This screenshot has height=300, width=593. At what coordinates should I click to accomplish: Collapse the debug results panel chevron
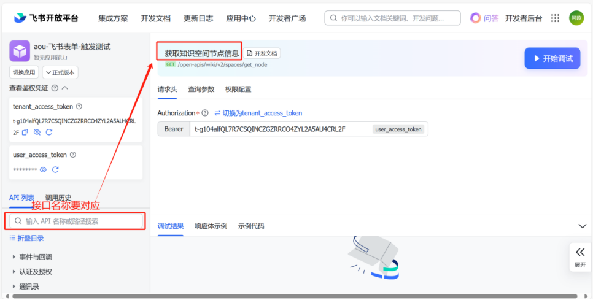[x=583, y=226]
